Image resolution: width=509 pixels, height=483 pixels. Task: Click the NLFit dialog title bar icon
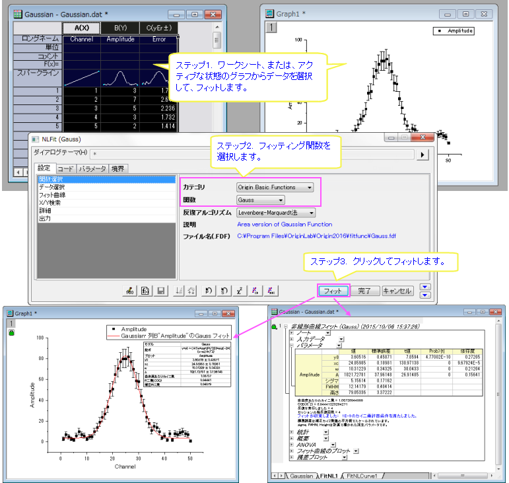coord(35,139)
